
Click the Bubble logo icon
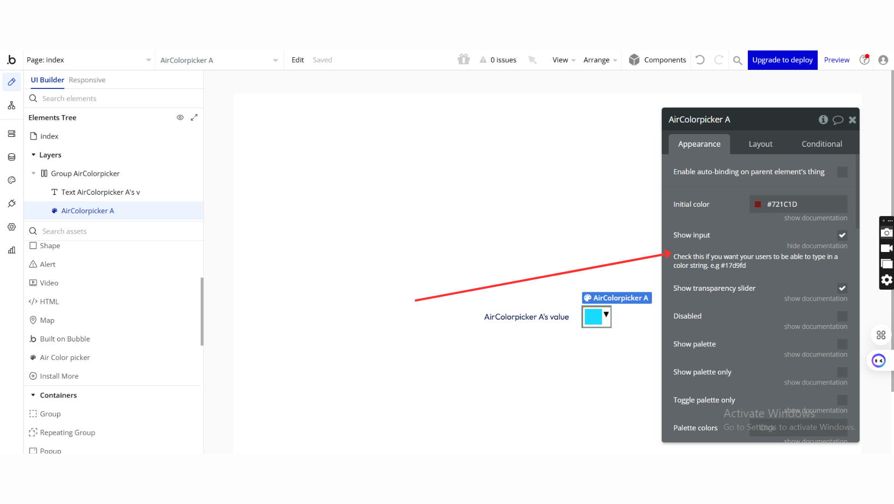[x=11, y=60]
